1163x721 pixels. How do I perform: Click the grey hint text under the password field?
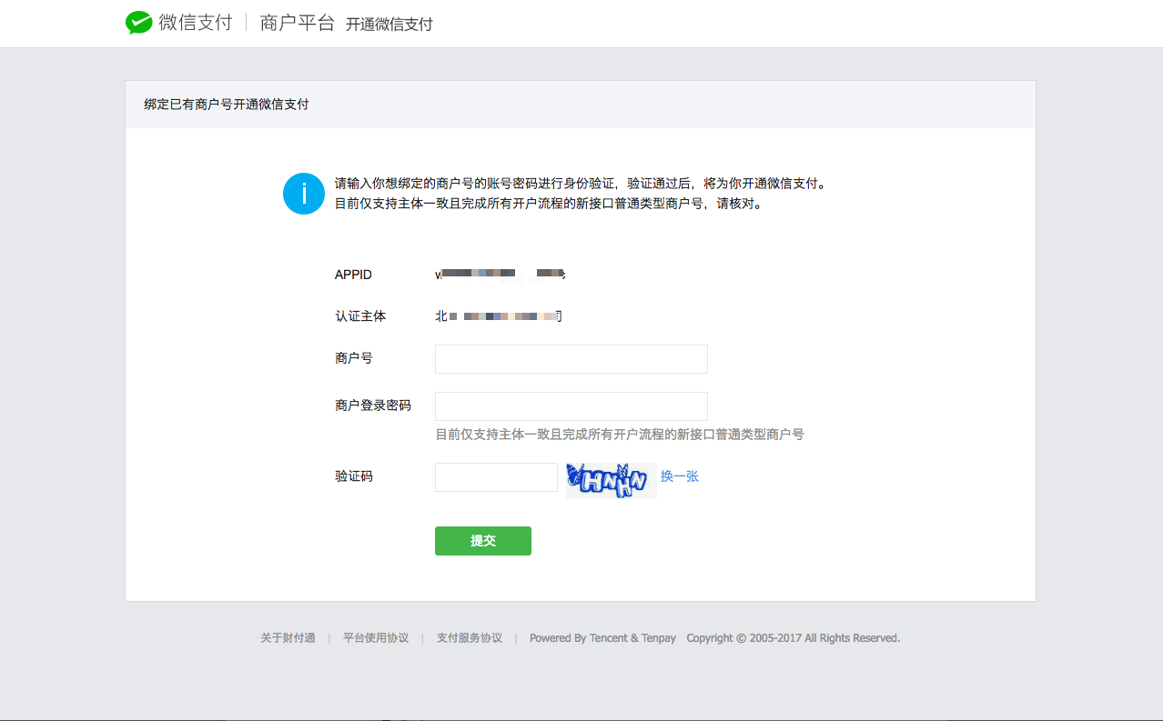tap(620, 435)
